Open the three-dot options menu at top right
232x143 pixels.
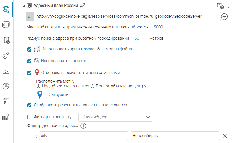click(229, 5)
